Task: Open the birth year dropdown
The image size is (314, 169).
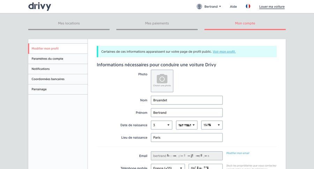Action: (212, 125)
